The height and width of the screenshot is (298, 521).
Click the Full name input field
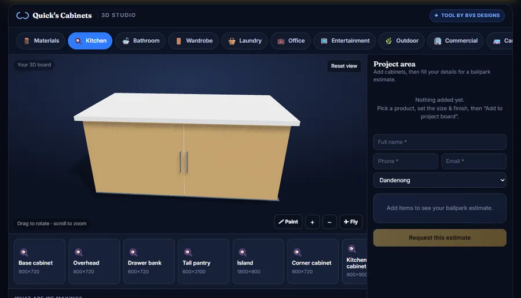(439, 142)
